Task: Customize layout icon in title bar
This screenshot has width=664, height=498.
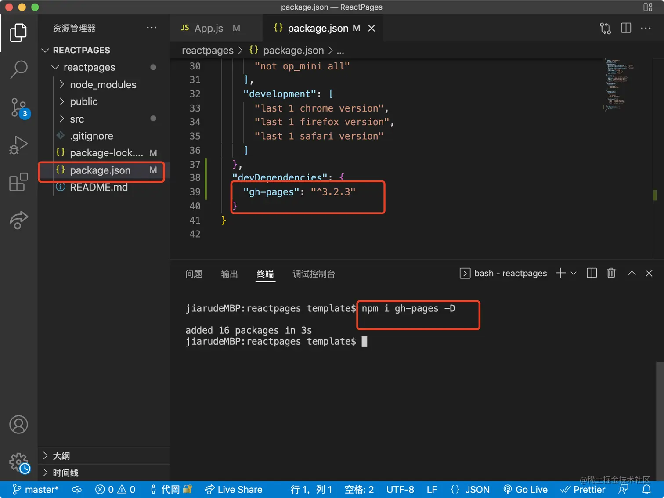Action: [x=648, y=7]
